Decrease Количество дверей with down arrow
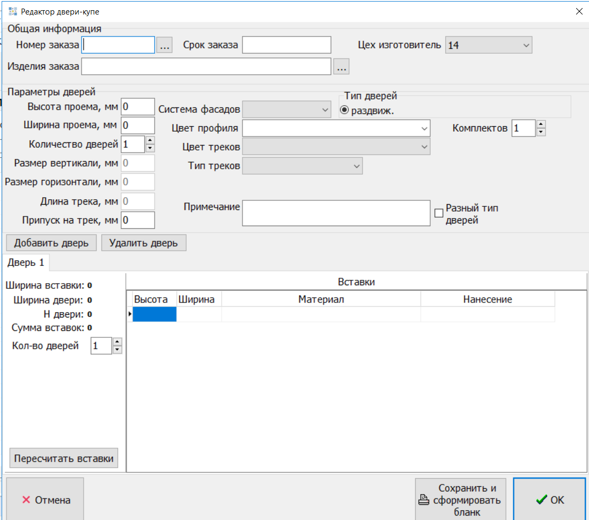The image size is (589, 520). pos(150,148)
